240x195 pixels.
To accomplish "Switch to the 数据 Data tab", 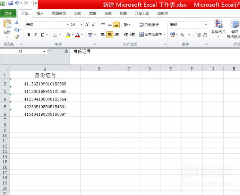I will click(93, 13).
